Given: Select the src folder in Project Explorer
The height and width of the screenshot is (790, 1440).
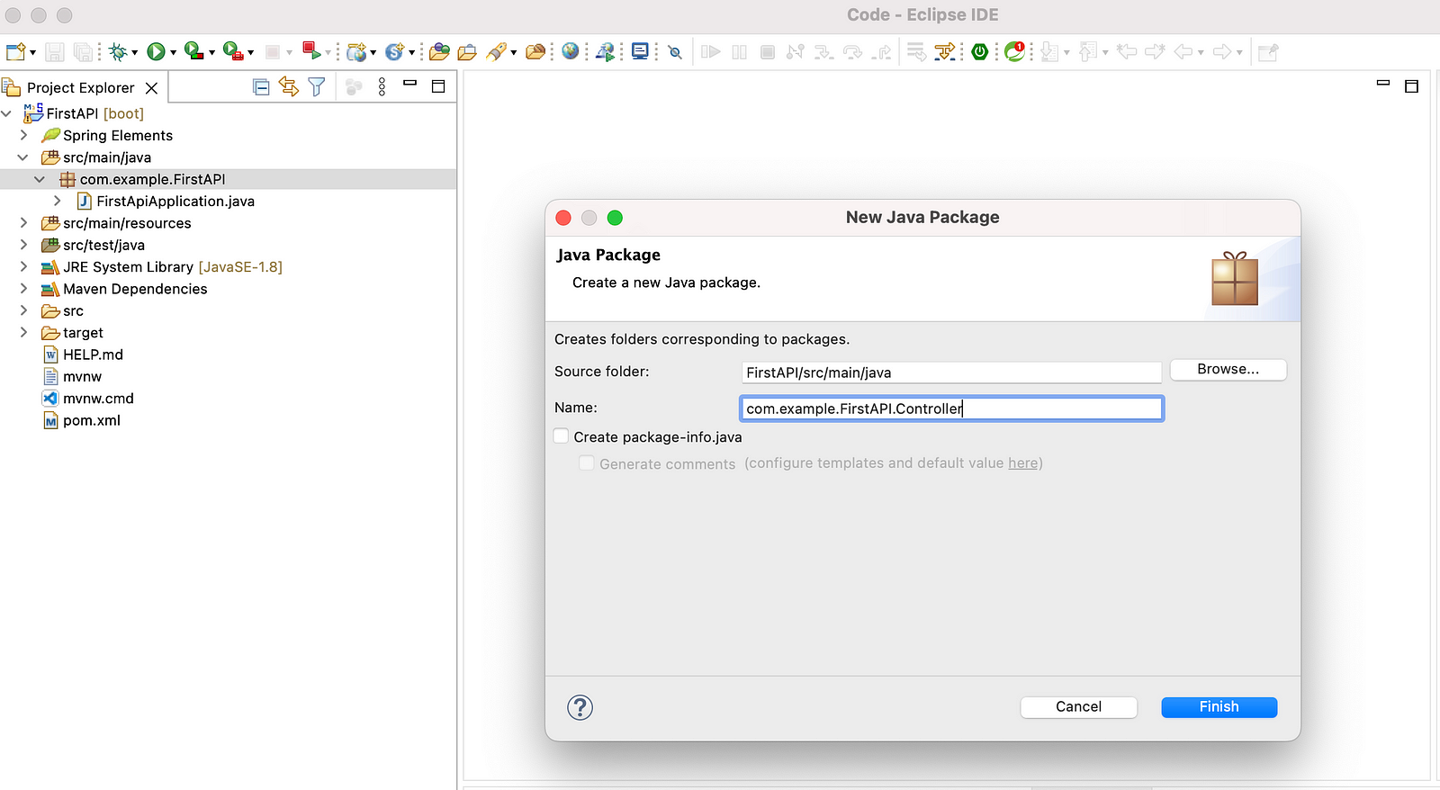Looking at the screenshot, I should click(x=73, y=311).
